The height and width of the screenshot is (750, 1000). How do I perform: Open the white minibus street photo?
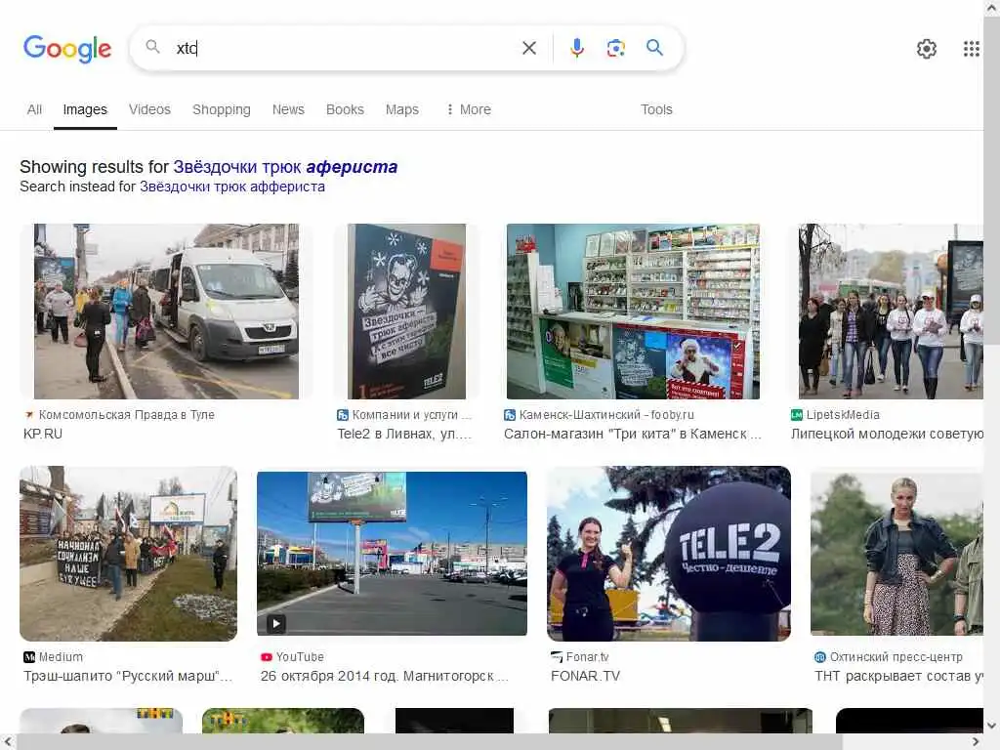[166, 312]
